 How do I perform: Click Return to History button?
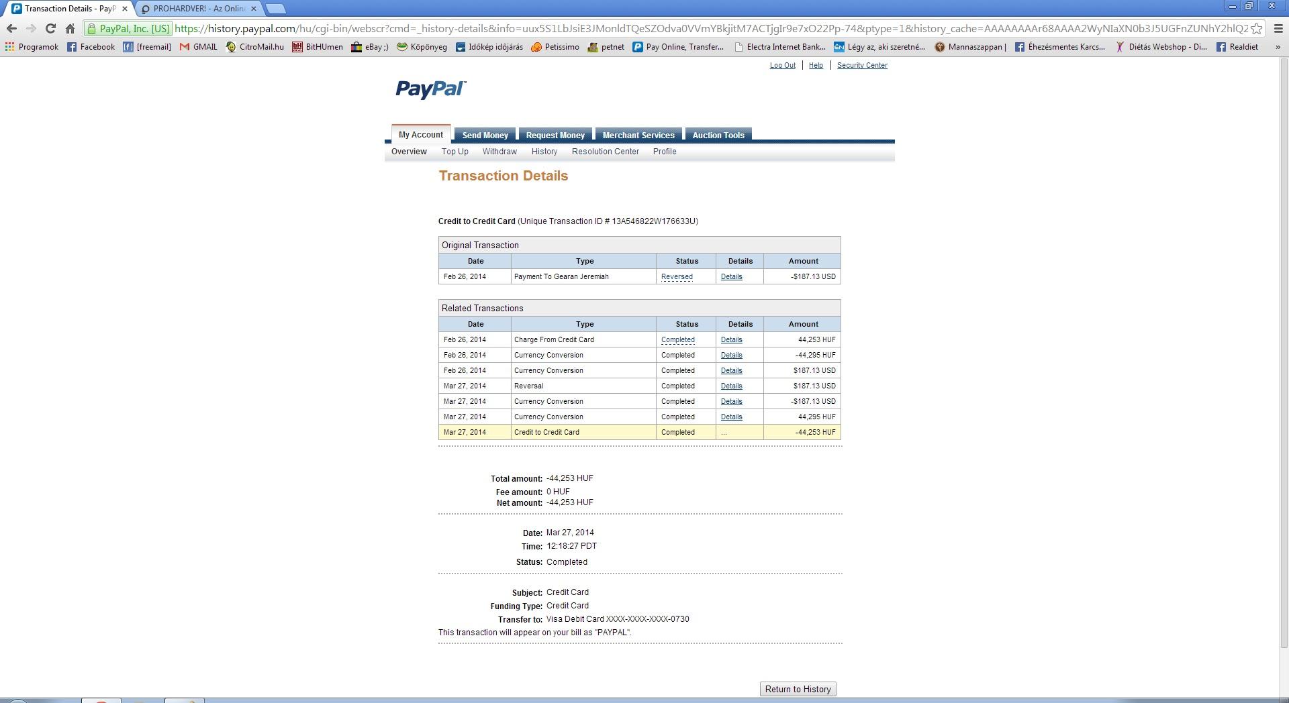pyautogui.click(x=798, y=689)
